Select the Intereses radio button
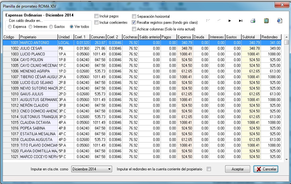291x184 pixels. 31,27
